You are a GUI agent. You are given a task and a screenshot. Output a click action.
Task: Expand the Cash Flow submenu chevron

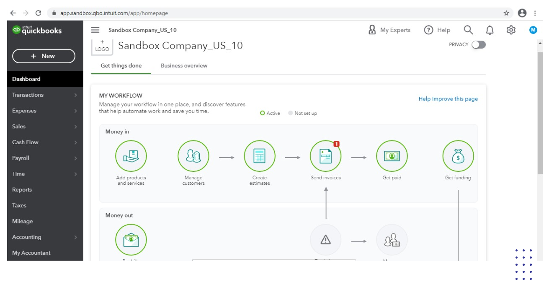coord(76,142)
